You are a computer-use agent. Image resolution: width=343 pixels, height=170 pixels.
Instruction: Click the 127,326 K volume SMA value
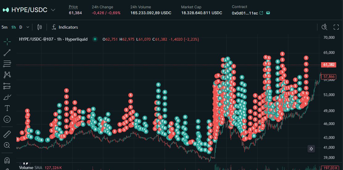pos(53,168)
